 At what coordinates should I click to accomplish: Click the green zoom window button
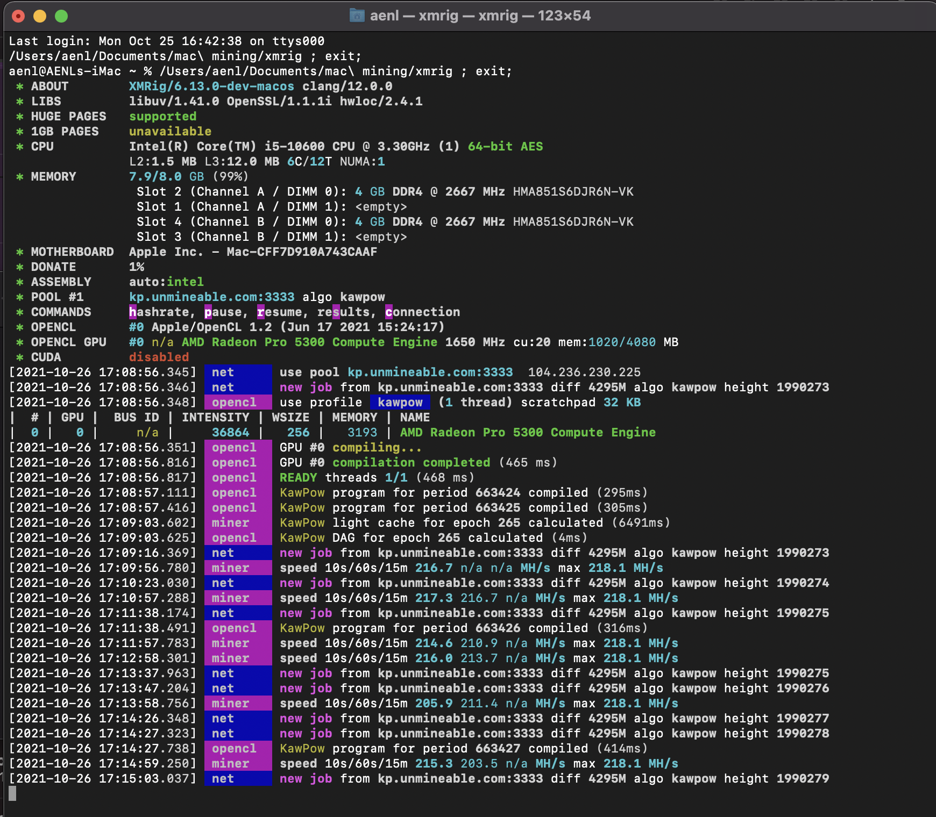pos(61,16)
